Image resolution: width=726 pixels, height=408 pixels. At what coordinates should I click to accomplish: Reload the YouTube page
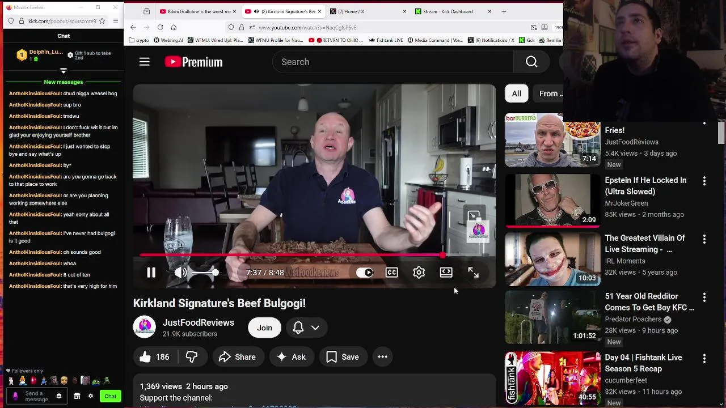point(160,27)
